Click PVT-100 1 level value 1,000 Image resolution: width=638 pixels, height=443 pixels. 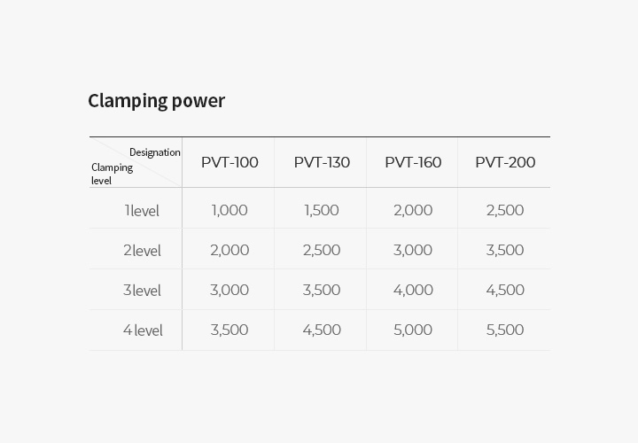point(230,210)
